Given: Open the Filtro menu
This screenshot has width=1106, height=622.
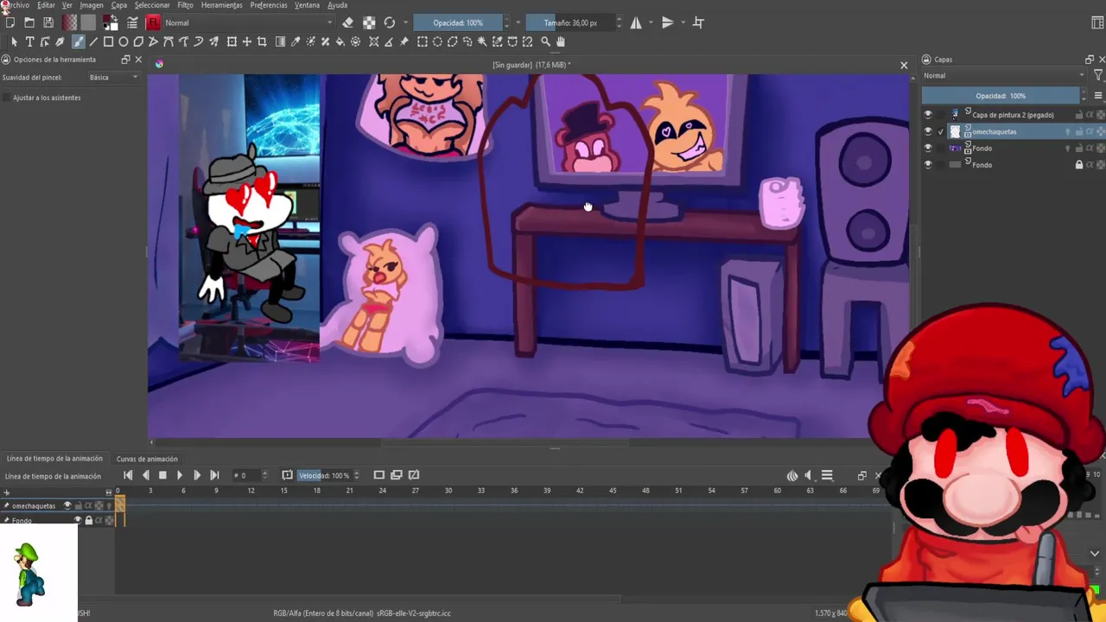Looking at the screenshot, I should 186,5.
